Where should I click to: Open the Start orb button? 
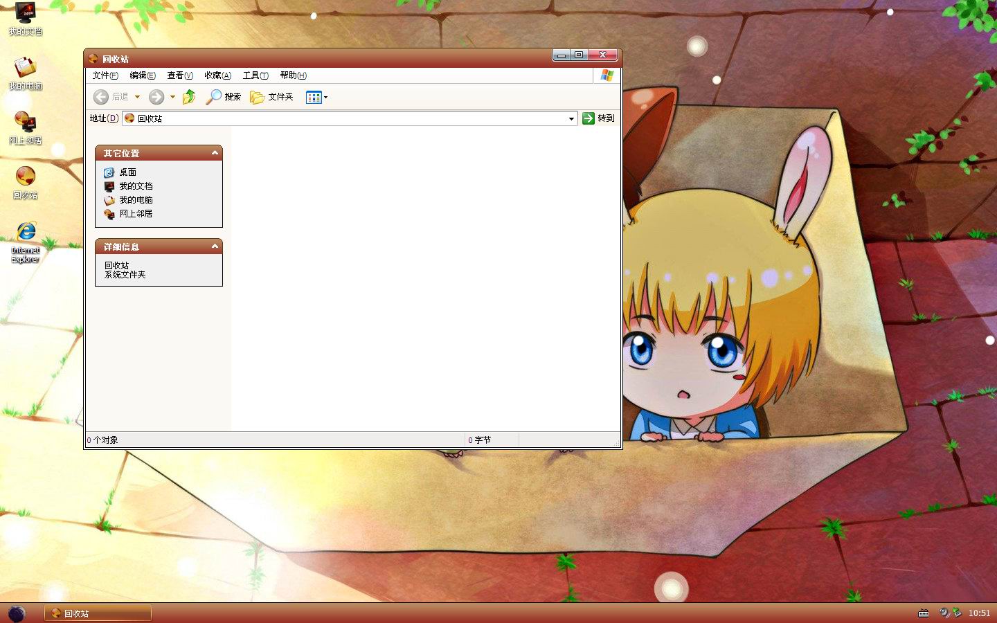tap(17, 613)
